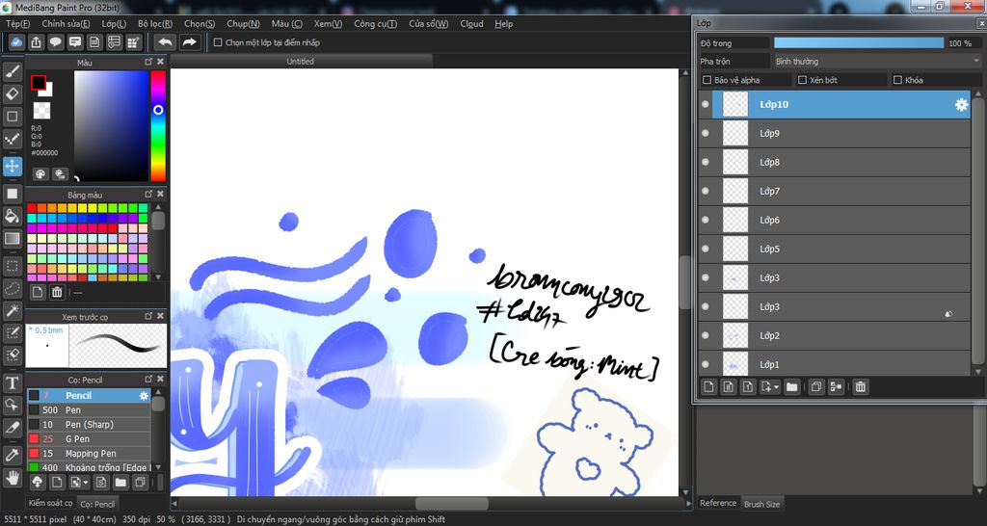Select the rectangular Select tool
Image resolution: width=987 pixels, height=526 pixels.
coord(12,266)
